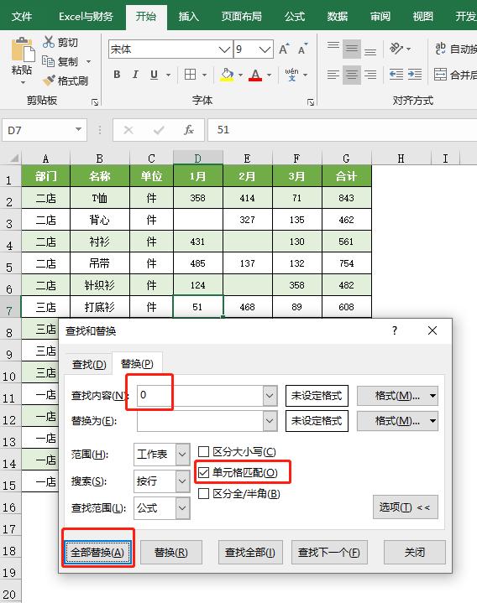Image resolution: width=477 pixels, height=603 pixels.
Task: Open the font name 宋体 dropdown
Action: pyautogui.click(x=224, y=49)
